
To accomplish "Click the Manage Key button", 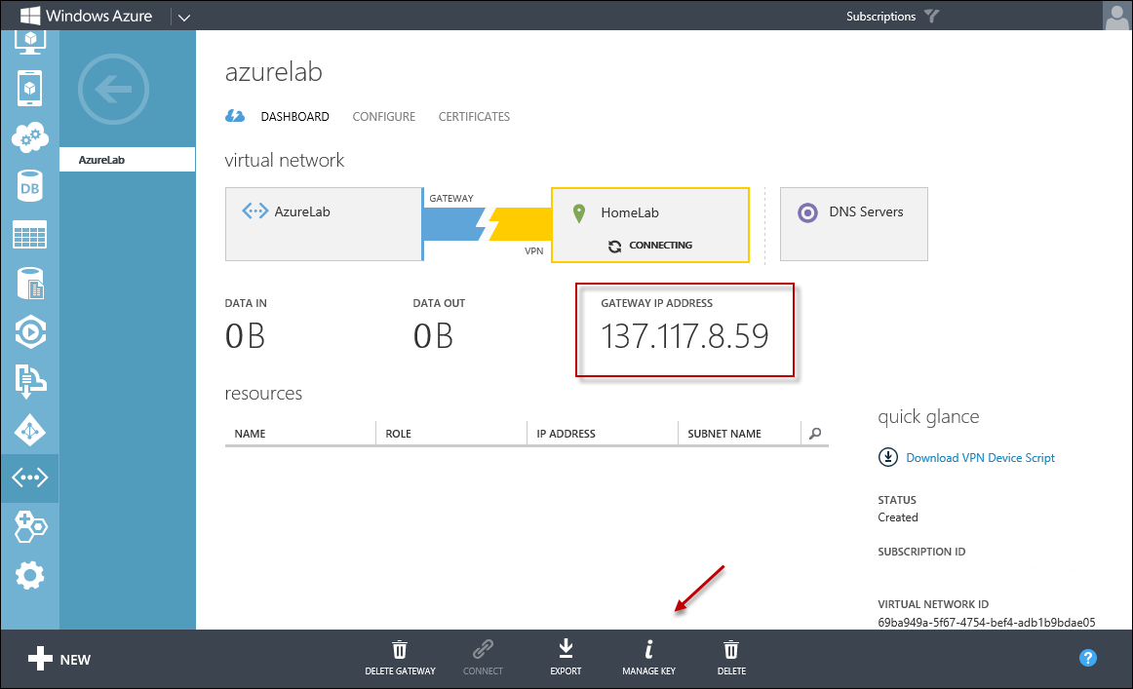I will tap(648, 658).
